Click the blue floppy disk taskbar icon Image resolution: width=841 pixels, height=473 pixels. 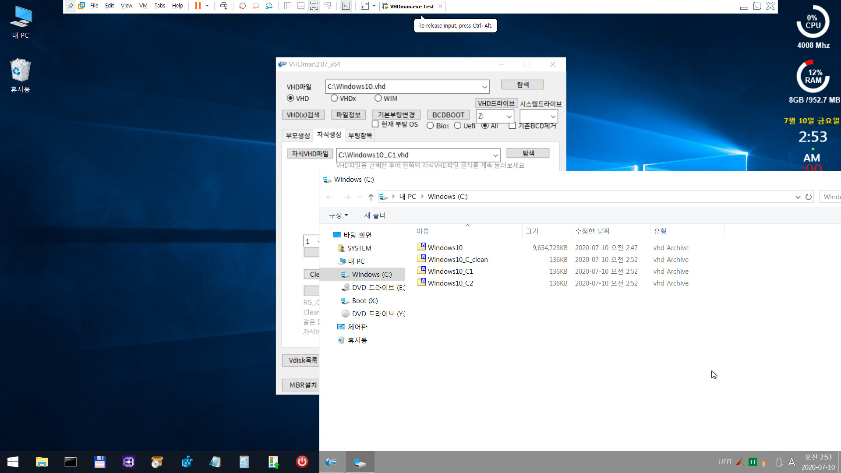(x=100, y=462)
